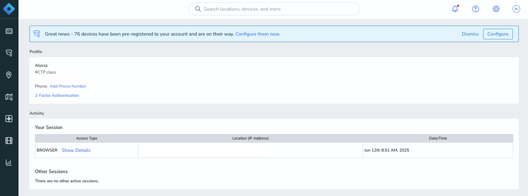Open the film strip video sidebar icon

[x=9, y=141]
